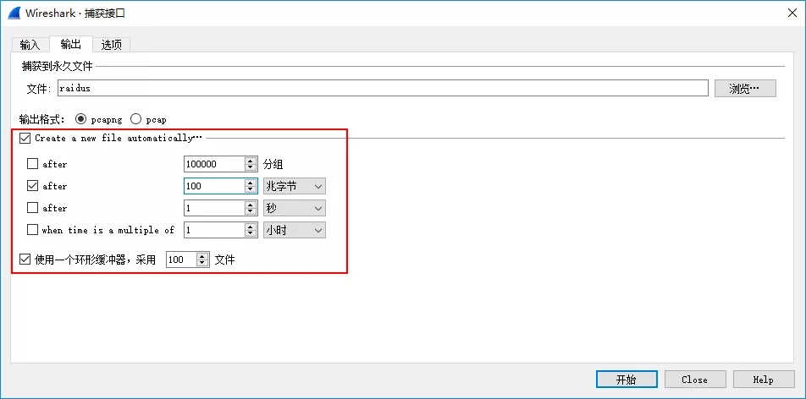Open the 兆字节 size unit dropdown
Viewport: 806px width, 399px height.
[x=294, y=186]
